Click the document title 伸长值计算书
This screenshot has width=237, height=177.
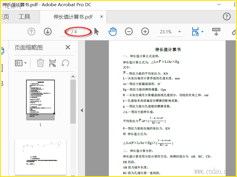168,50
